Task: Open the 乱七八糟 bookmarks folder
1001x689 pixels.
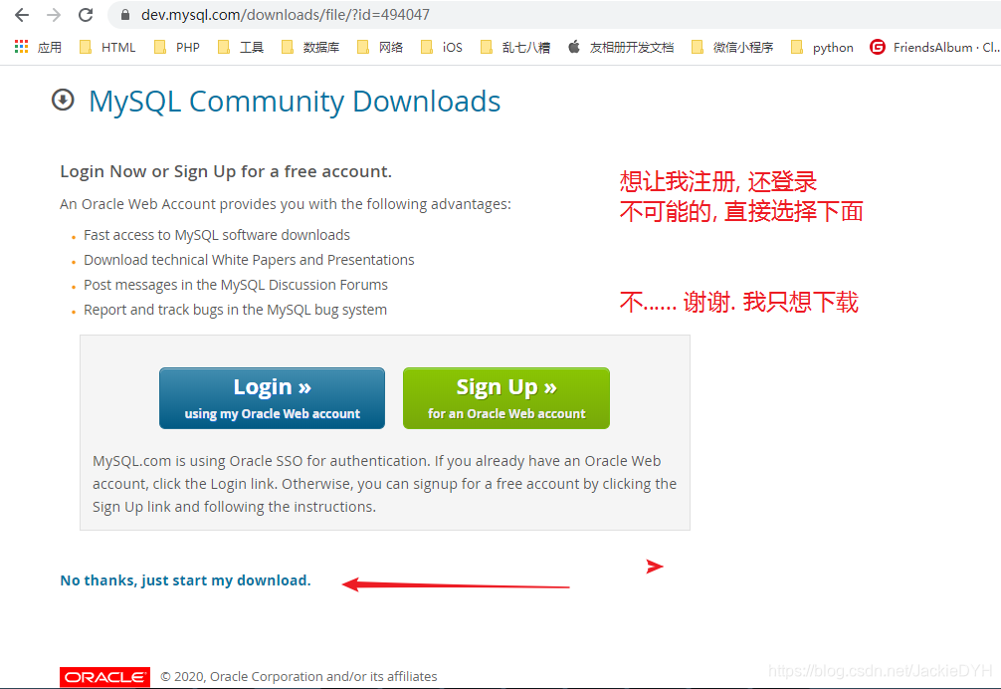Action: pos(515,47)
